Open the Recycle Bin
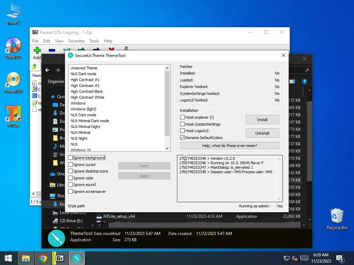This screenshot has height=265, width=354. (337, 219)
